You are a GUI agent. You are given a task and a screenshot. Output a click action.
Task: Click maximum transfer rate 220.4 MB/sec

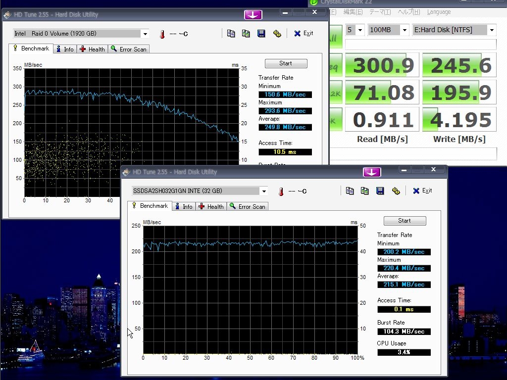click(x=404, y=268)
